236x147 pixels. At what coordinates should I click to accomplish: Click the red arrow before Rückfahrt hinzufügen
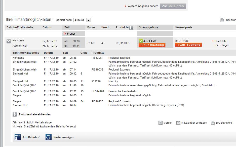click(213, 41)
